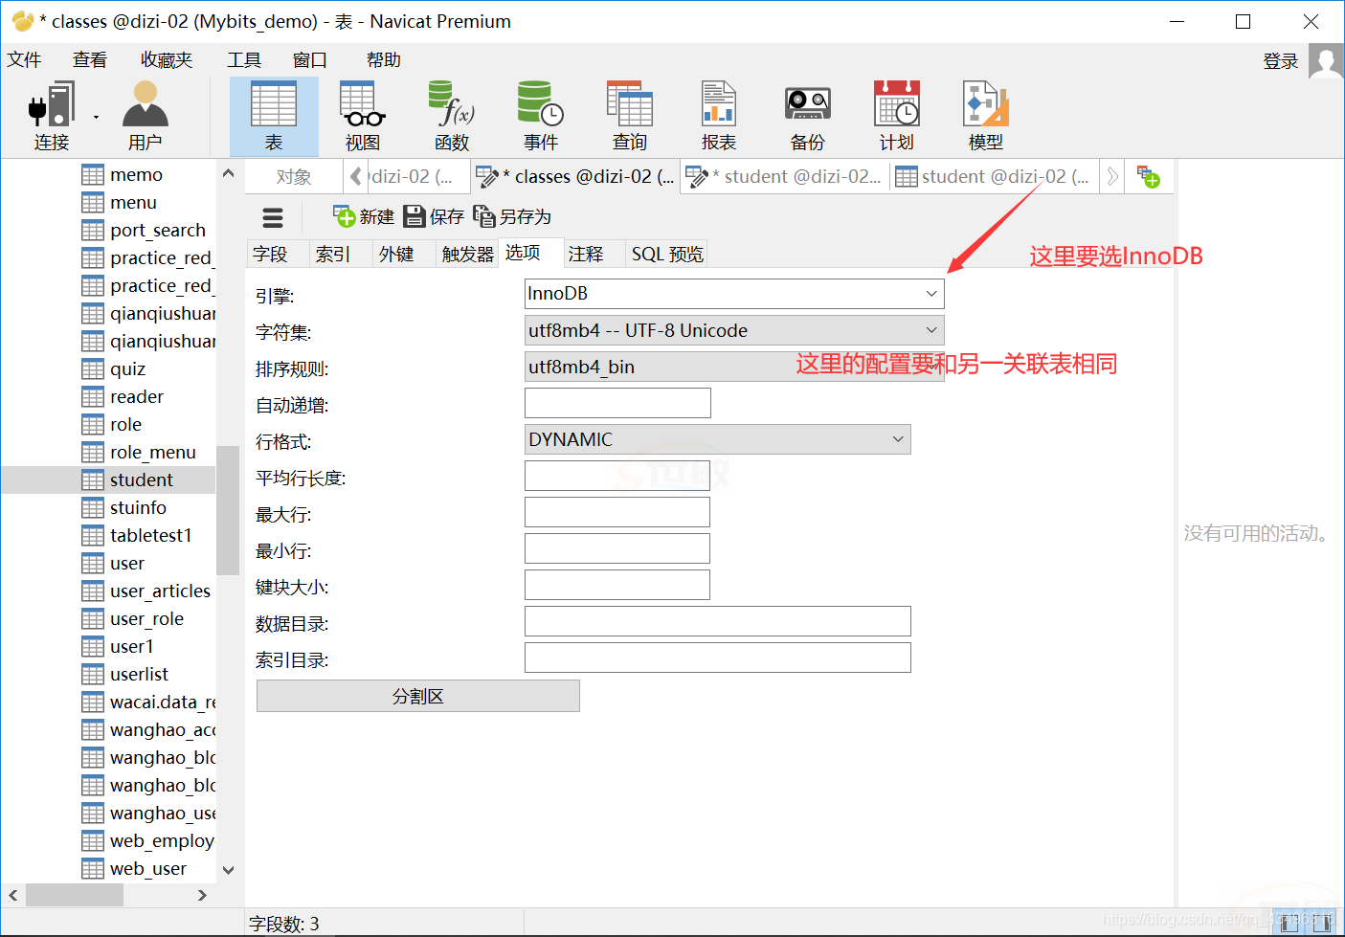The height and width of the screenshot is (937, 1345).
Task: Click the sidebar horizontal scrollbar thumb
Action: (75, 895)
